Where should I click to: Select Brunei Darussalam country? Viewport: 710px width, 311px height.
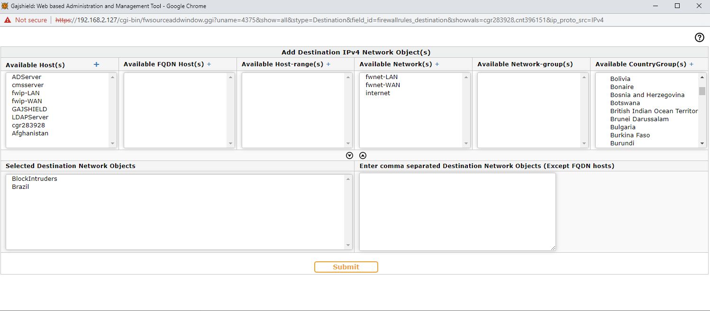point(639,119)
